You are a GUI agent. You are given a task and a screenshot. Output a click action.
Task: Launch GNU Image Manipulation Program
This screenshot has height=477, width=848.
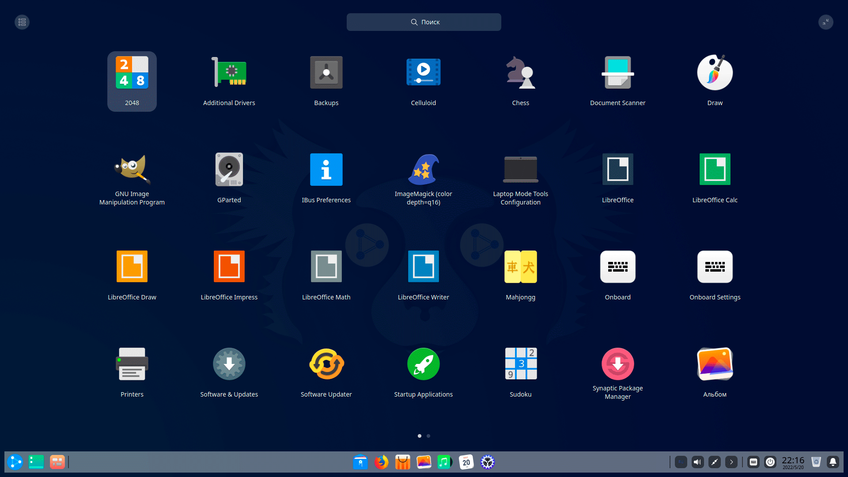[132, 170]
